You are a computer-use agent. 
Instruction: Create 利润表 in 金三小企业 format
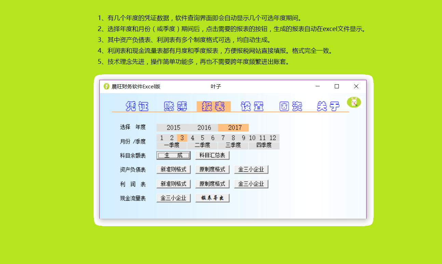[x=251, y=184]
